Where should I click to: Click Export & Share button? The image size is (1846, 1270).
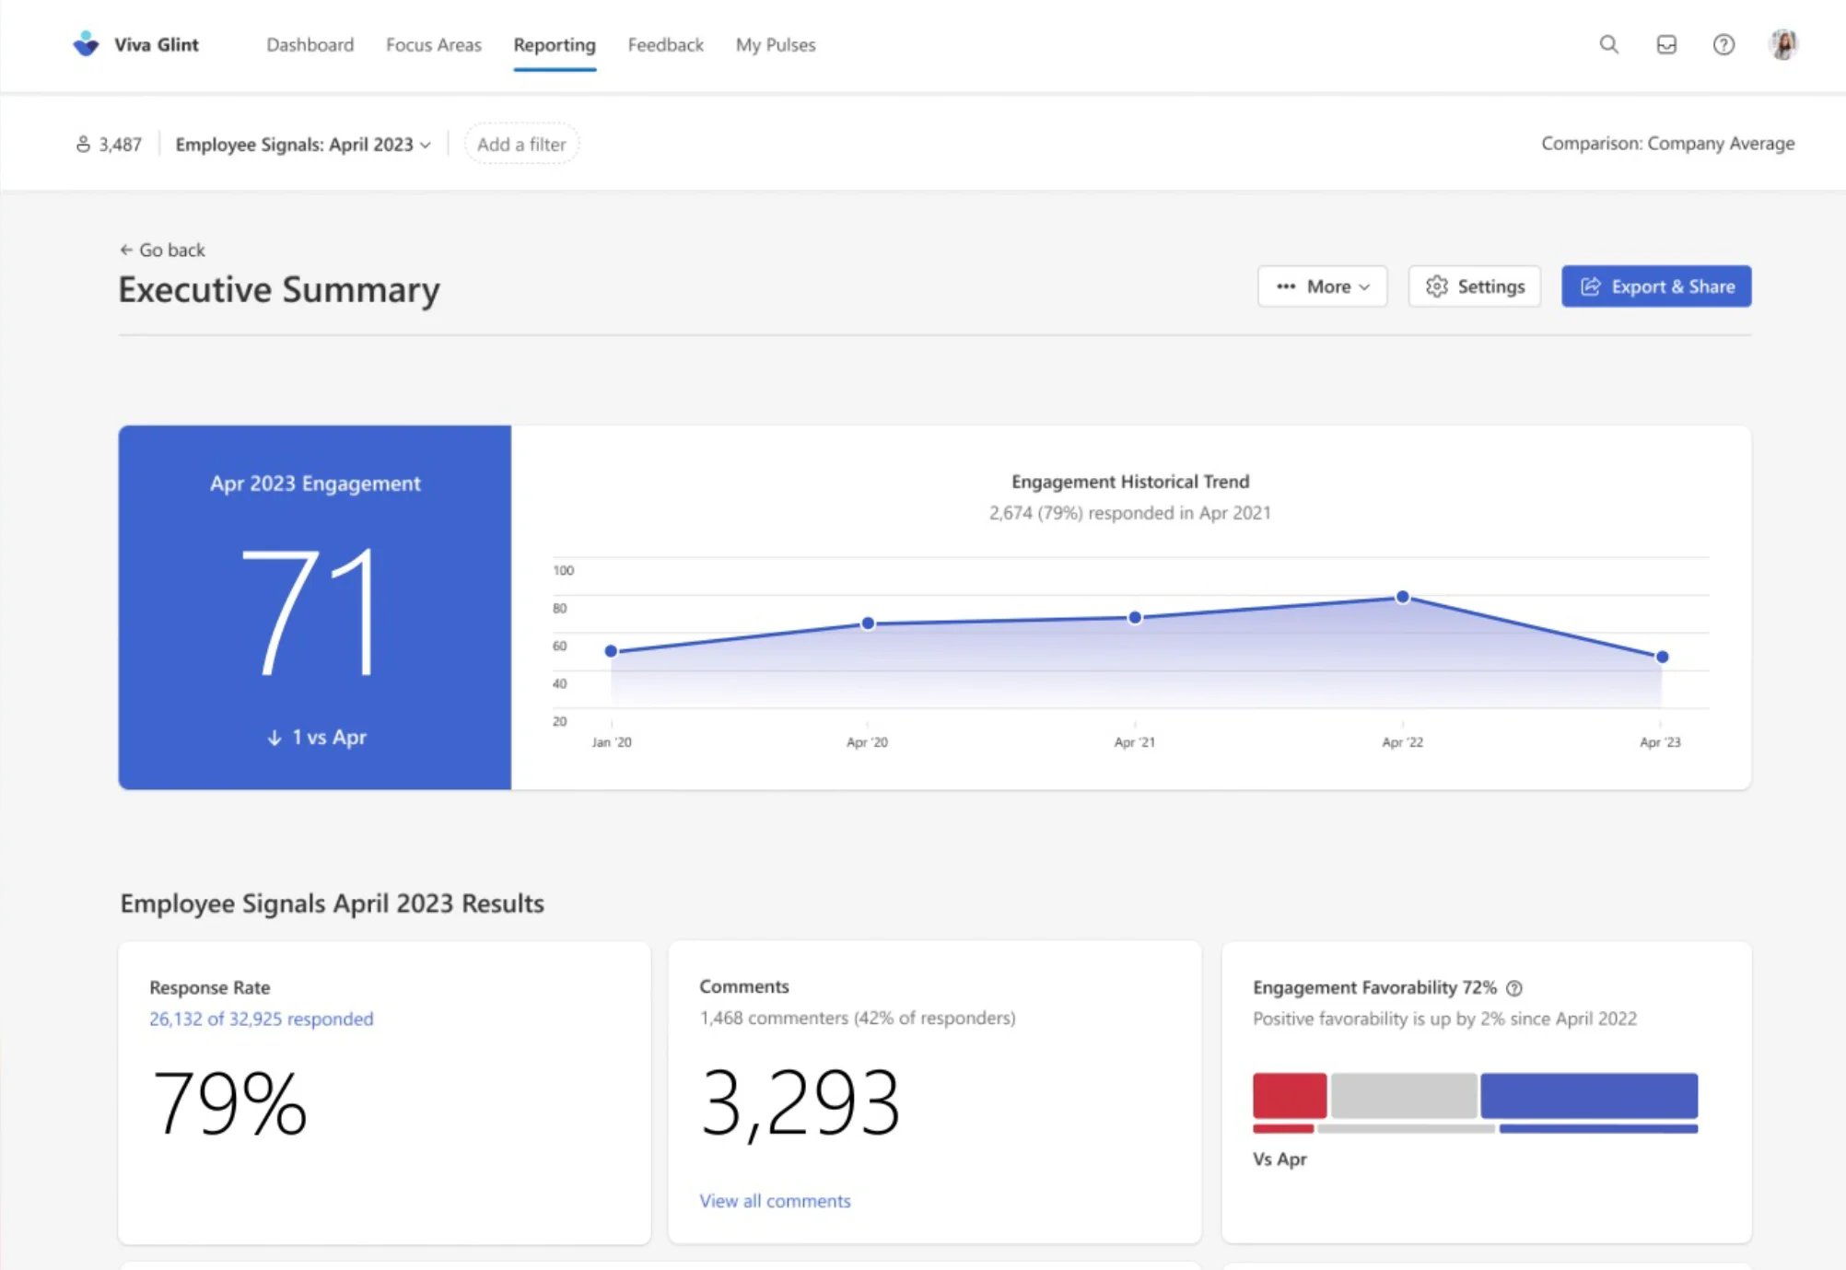pos(1655,286)
